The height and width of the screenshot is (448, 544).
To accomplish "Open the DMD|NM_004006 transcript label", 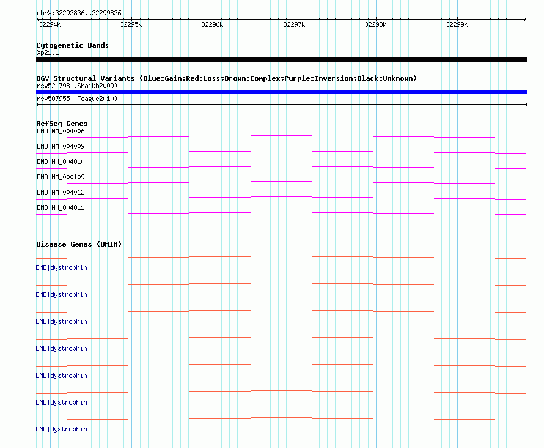I will point(61,131).
